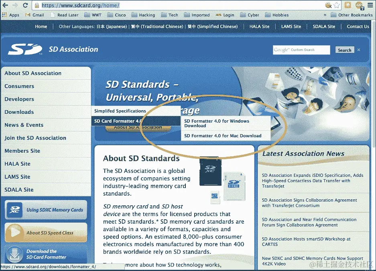Viewport: 376px width, 271px height.
Task: Open Developers in the sidebar
Action: pos(46,99)
